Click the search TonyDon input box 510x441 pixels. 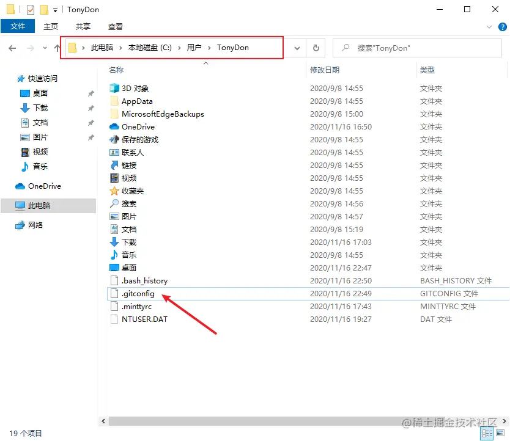tap(417, 48)
